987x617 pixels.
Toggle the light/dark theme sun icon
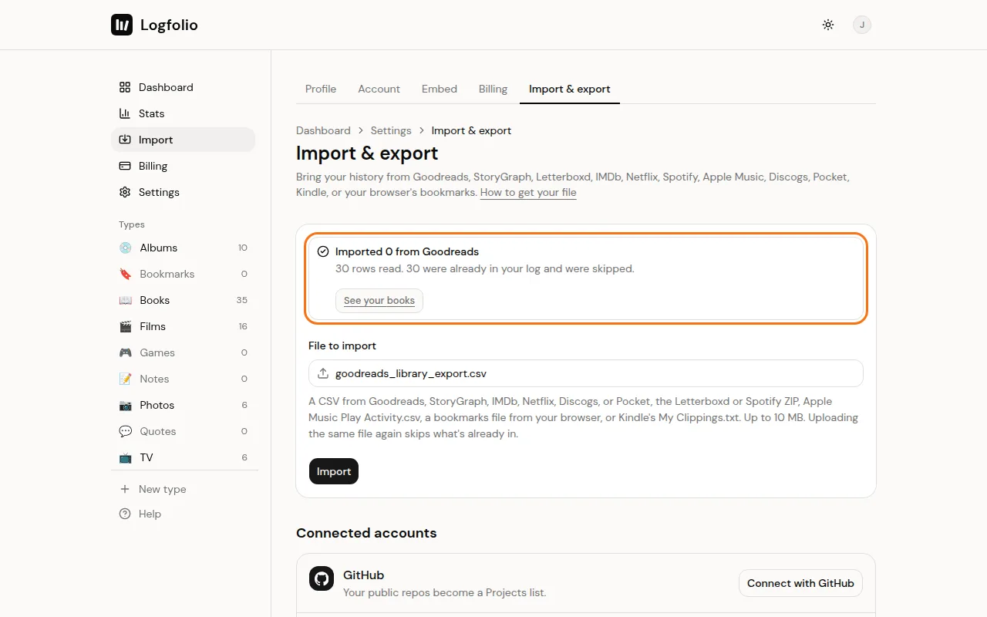[x=828, y=25]
